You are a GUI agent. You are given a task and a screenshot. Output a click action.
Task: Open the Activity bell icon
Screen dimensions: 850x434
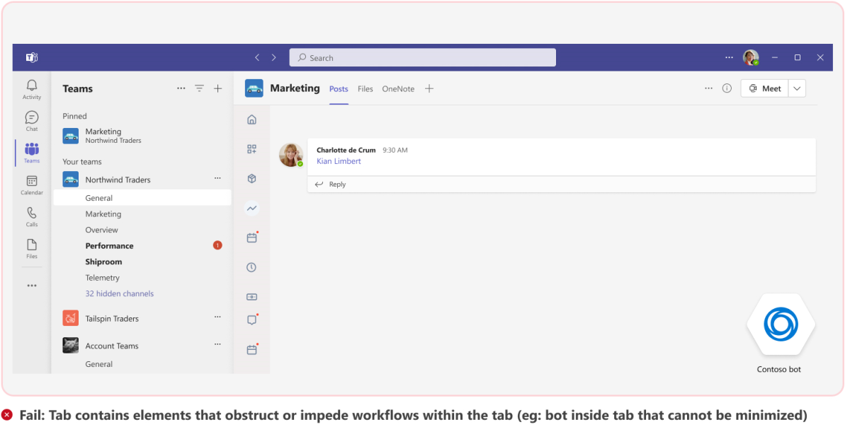pos(31,84)
